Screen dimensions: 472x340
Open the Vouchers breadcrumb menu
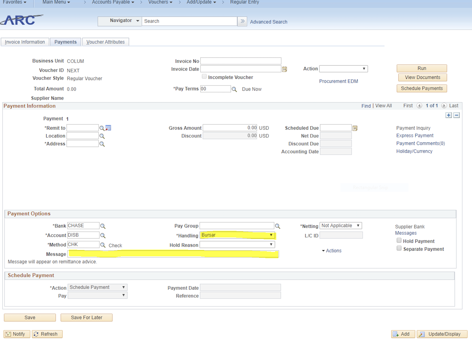[x=160, y=2]
